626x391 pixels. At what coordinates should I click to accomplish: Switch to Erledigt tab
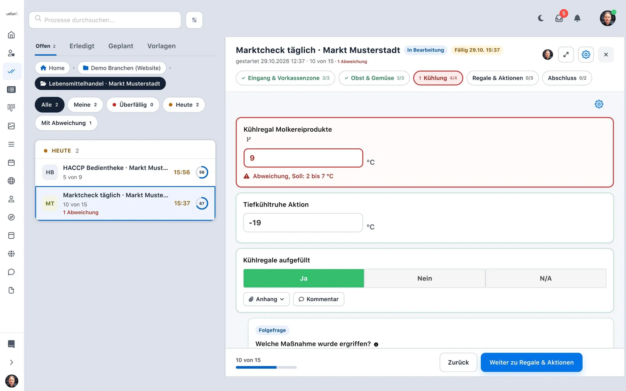tap(82, 46)
